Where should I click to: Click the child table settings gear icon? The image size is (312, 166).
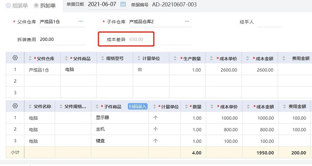coord(15,106)
